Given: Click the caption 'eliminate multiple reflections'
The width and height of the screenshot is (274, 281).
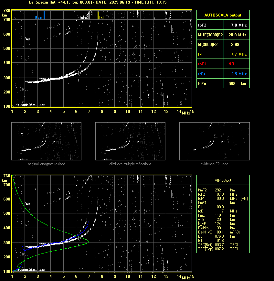Looking at the screenshot, I should click(x=130, y=164).
